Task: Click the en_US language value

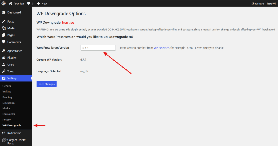Action: (x=84, y=71)
